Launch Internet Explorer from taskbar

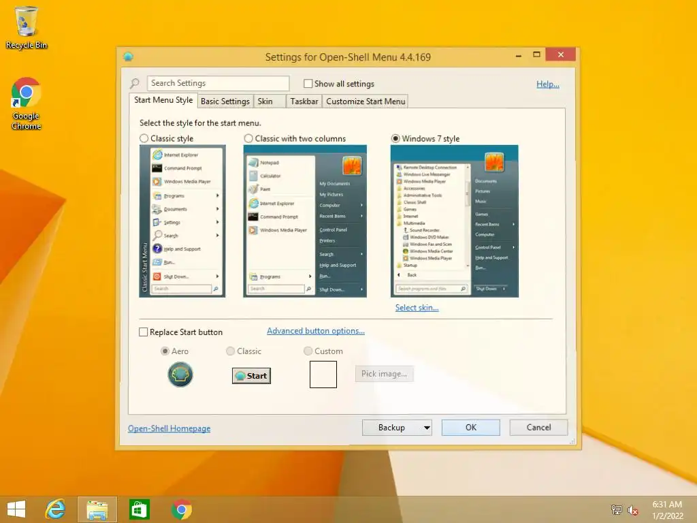click(x=56, y=509)
